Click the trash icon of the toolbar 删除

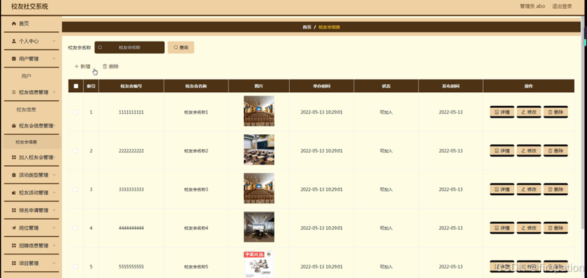click(105, 66)
